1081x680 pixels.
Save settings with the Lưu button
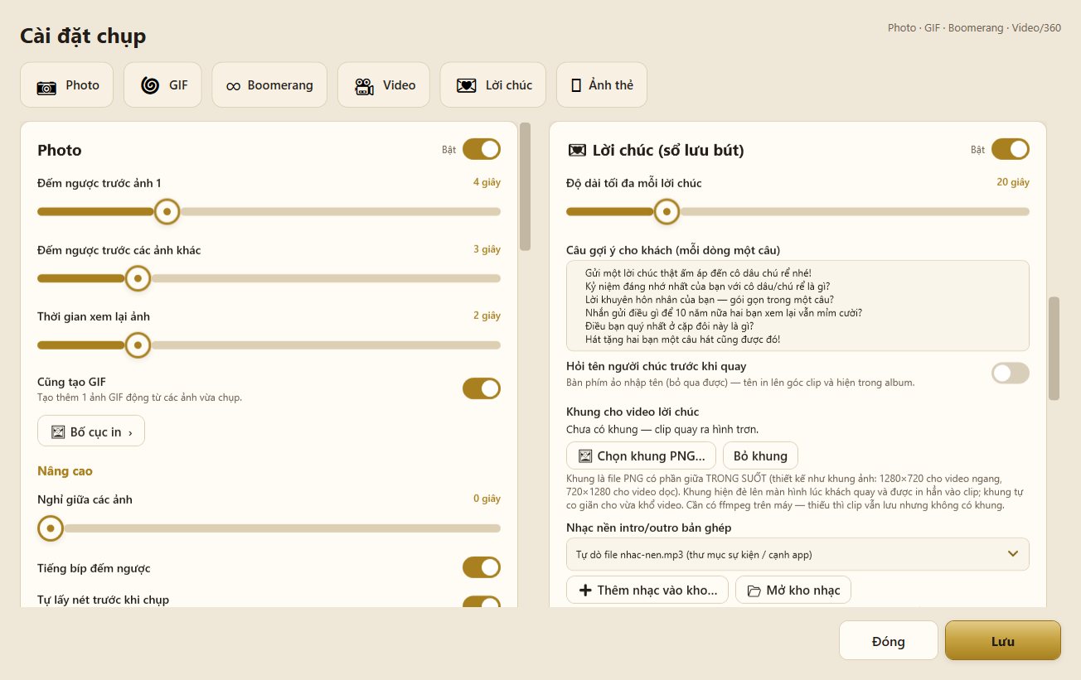1003,641
